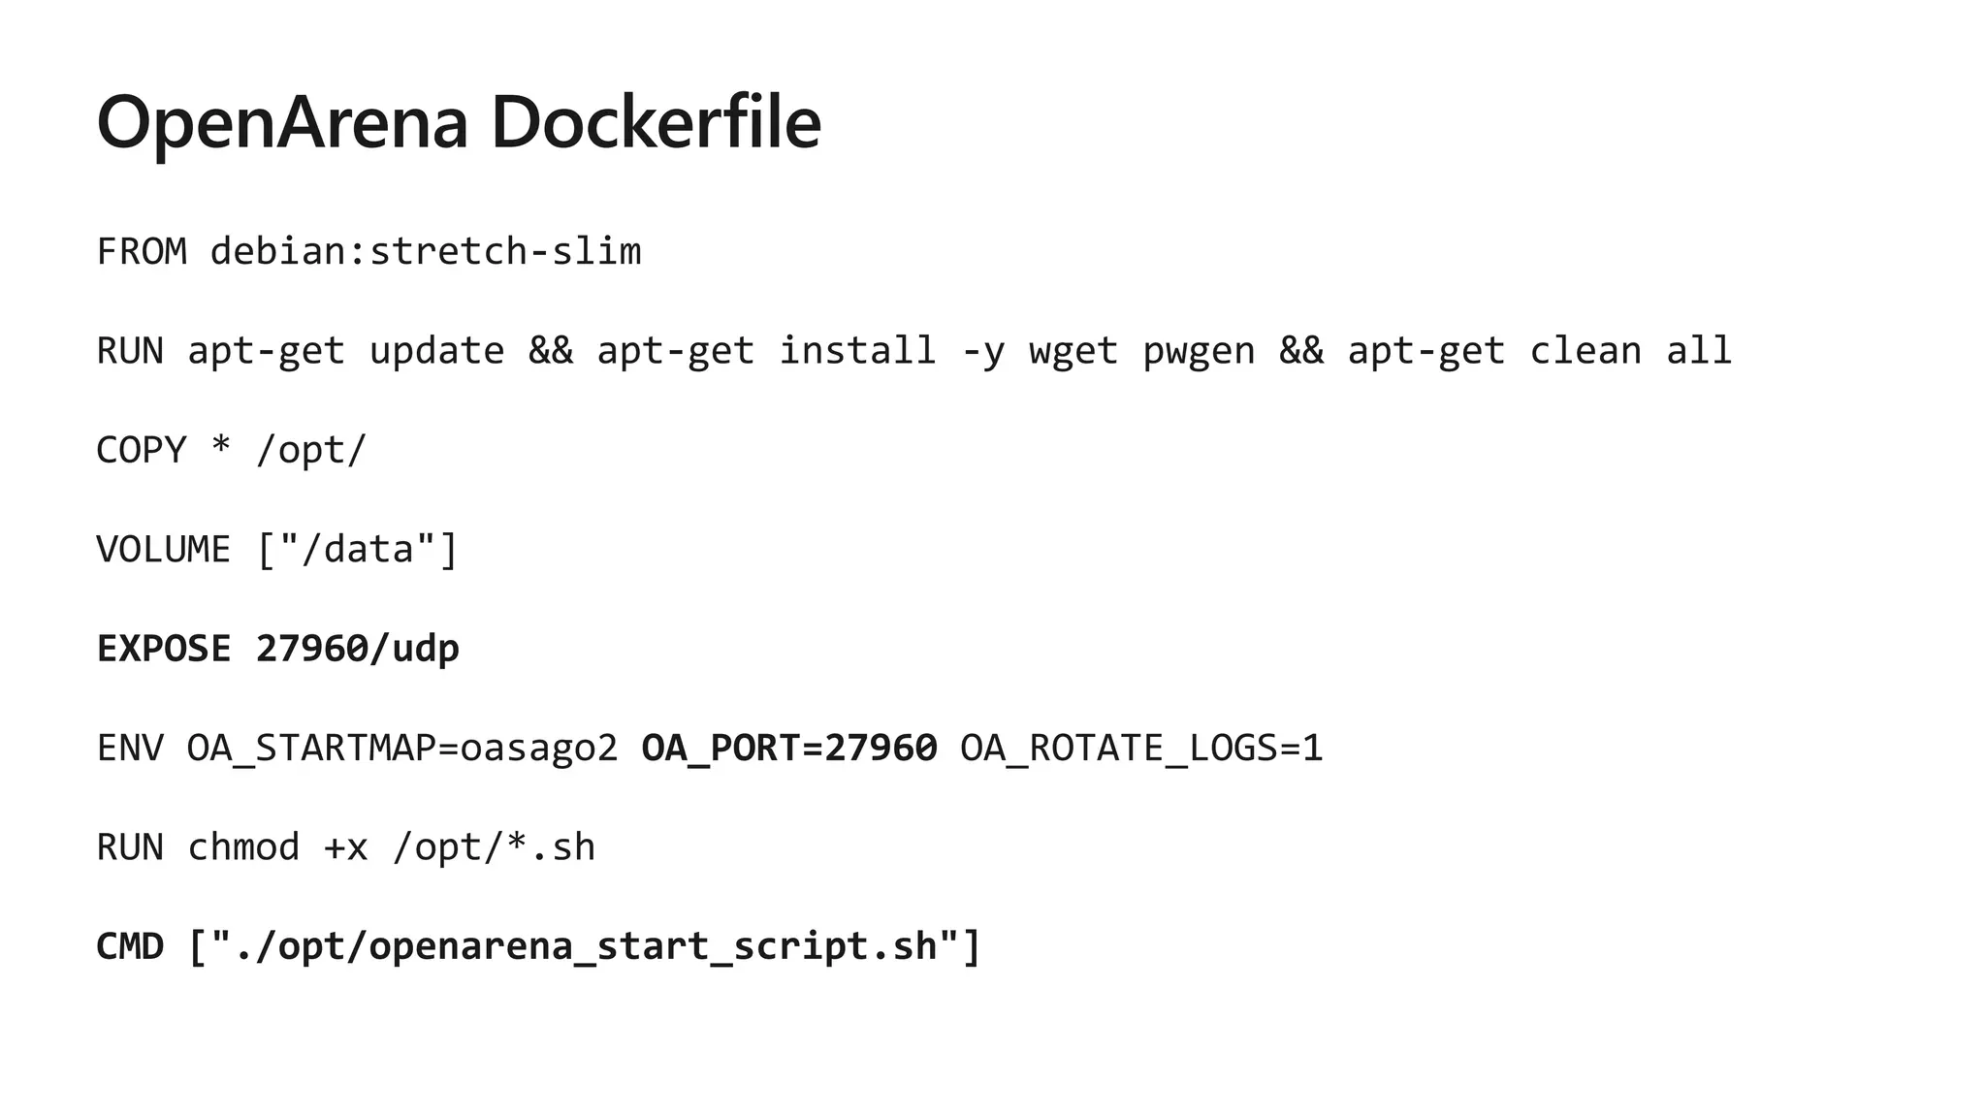Click the "OA_ROTATE_LOGS=1" variable

tap(1141, 749)
